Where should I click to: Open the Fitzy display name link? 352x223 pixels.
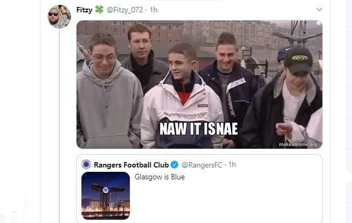pos(85,10)
